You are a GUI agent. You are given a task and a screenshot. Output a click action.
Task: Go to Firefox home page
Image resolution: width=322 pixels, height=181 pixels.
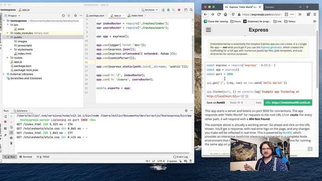(x=225, y=15)
